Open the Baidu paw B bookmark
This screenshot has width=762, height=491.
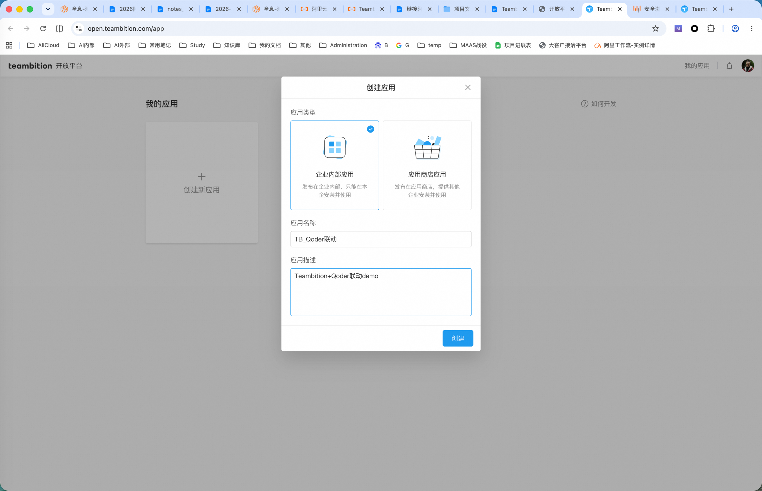pos(382,45)
